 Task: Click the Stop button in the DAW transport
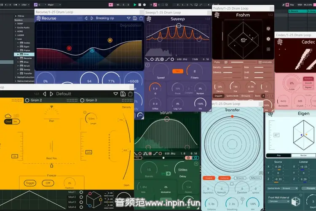tap(139, 5)
